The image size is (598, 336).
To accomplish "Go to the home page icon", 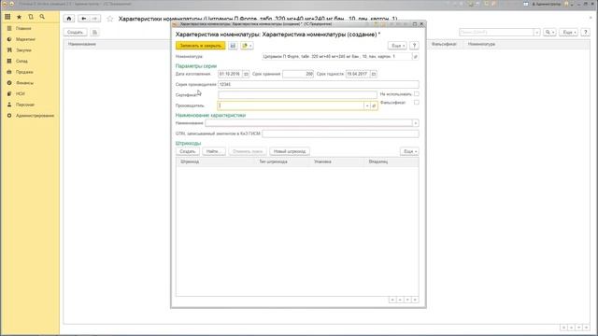I will coord(68,19).
